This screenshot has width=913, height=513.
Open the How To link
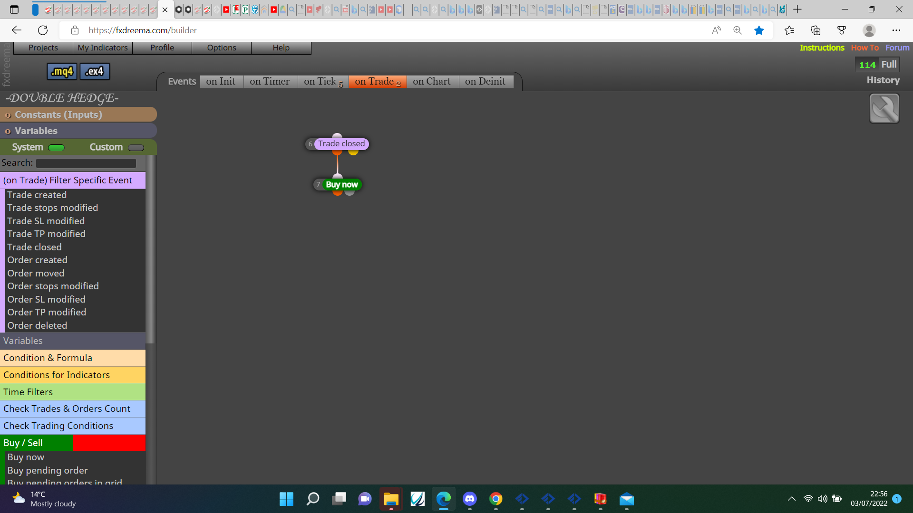pyautogui.click(x=864, y=47)
